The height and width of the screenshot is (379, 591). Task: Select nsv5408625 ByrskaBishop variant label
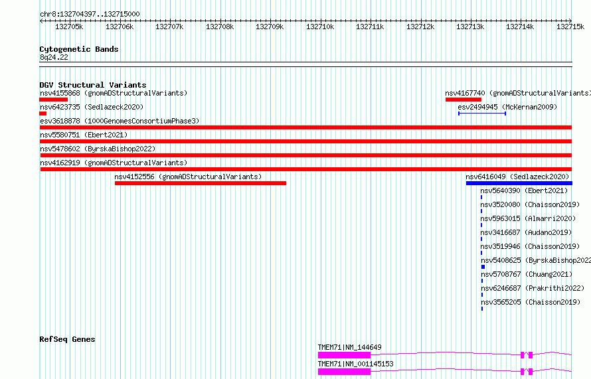536,260
